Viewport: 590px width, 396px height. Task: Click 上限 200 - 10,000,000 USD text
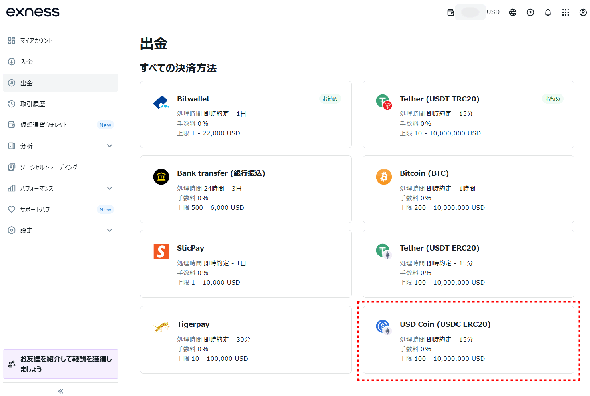click(x=442, y=208)
